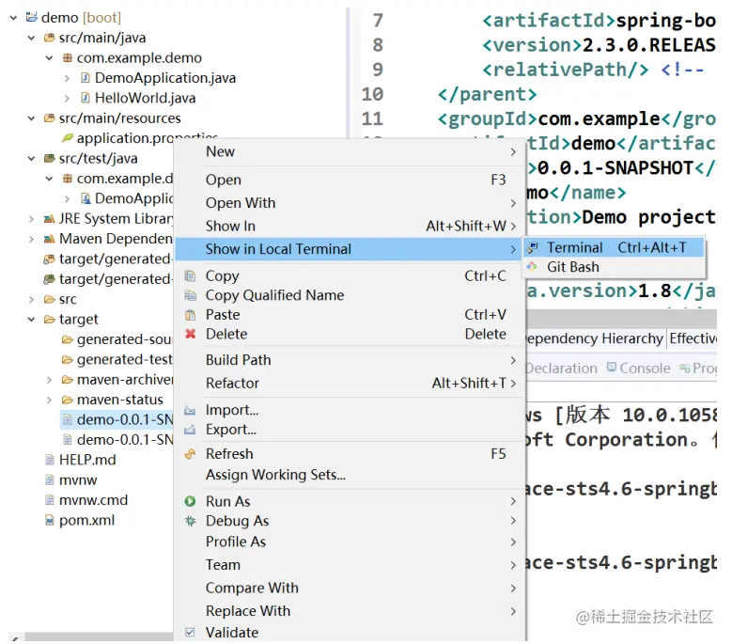Select the generated-sources folder under target

pos(117,339)
